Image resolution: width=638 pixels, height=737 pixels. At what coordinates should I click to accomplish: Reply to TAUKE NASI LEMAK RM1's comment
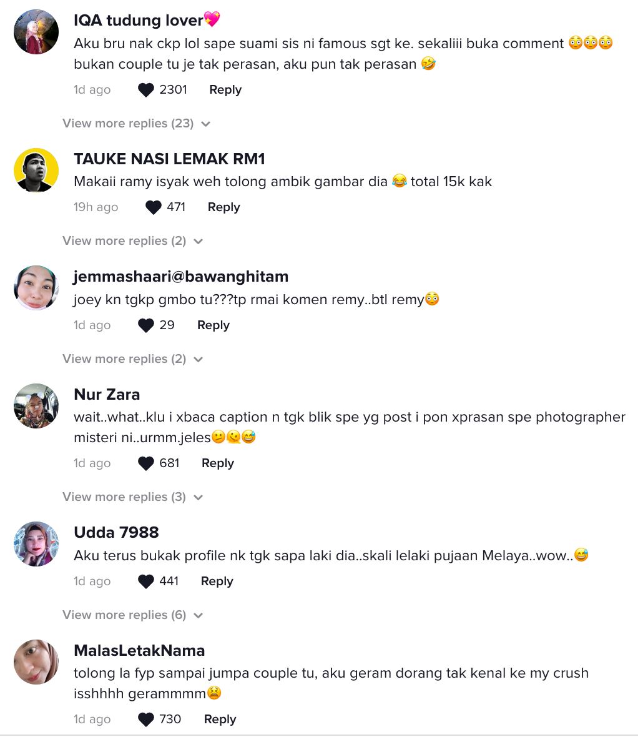(223, 207)
